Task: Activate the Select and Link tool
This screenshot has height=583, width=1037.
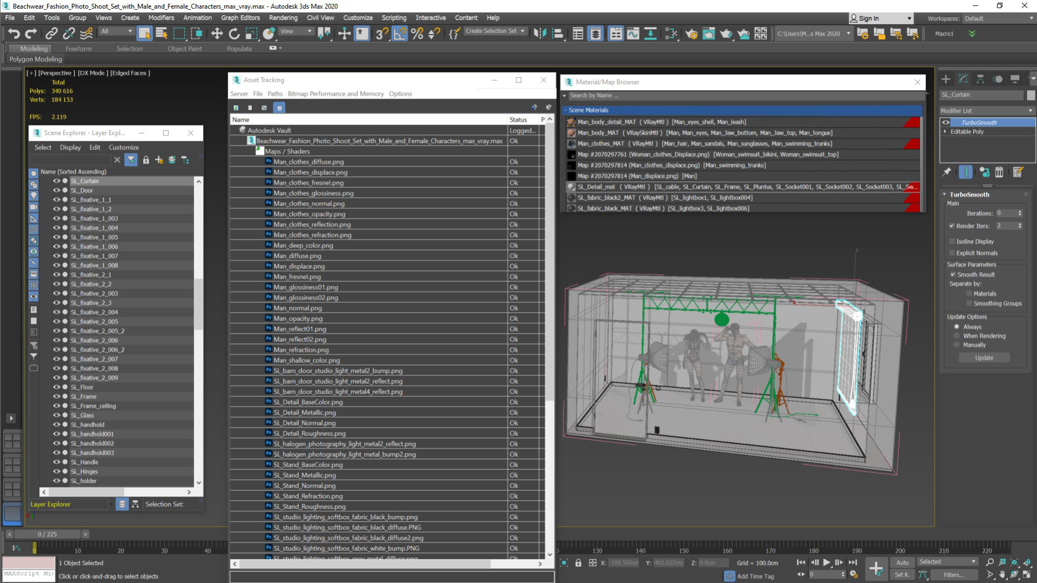Action: pyautogui.click(x=51, y=33)
